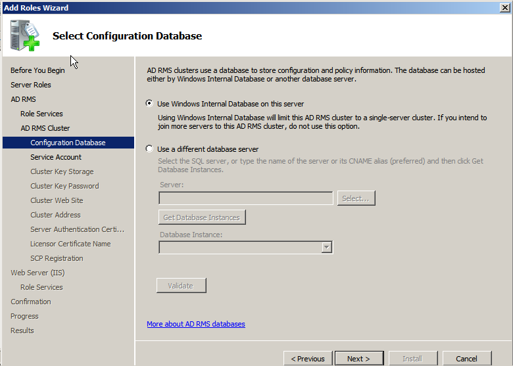
Task: Select Cluster Key Storage step
Action: tap(62, 172)
